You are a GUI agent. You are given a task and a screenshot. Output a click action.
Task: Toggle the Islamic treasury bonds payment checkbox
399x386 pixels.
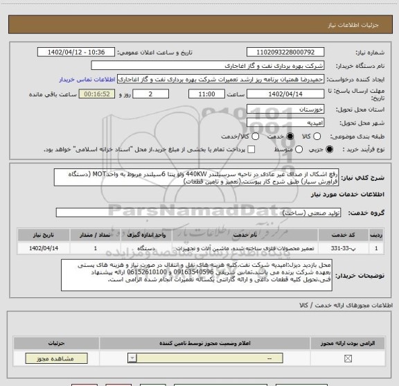click(x=251, y=150)
